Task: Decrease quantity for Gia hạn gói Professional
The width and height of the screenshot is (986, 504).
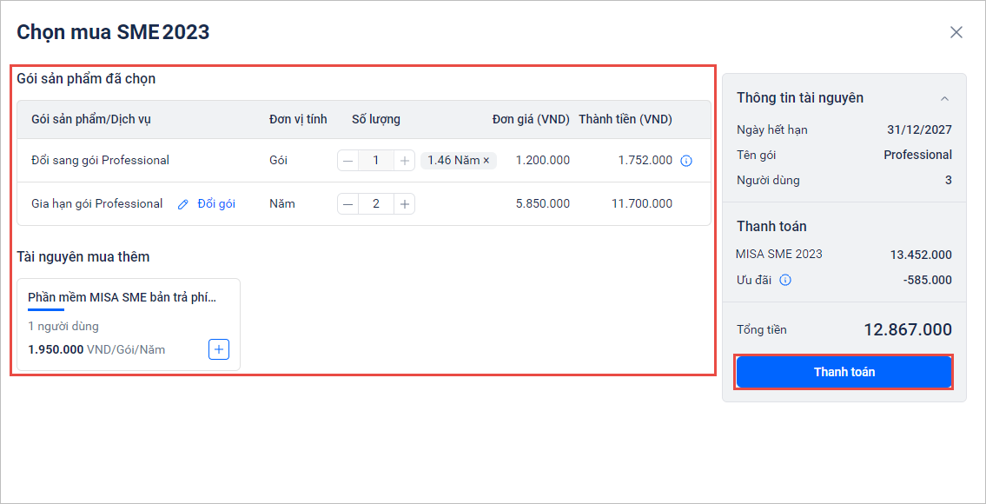Action: (x=348, y=204)
